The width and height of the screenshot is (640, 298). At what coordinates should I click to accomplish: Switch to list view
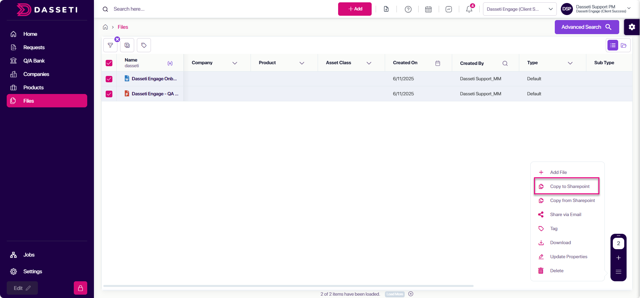click(x=613, y=45)
